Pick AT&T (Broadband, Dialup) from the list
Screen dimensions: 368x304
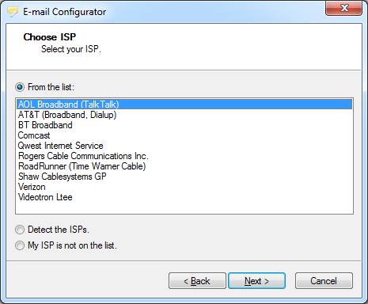pos(184,115)
